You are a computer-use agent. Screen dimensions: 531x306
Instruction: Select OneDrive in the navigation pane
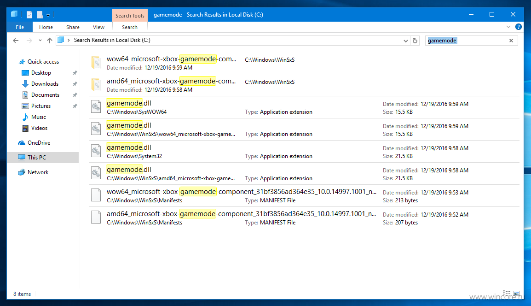tap(39, 143)
